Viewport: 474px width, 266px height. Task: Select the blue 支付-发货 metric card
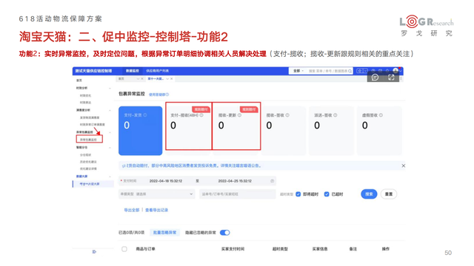point(140,131)
